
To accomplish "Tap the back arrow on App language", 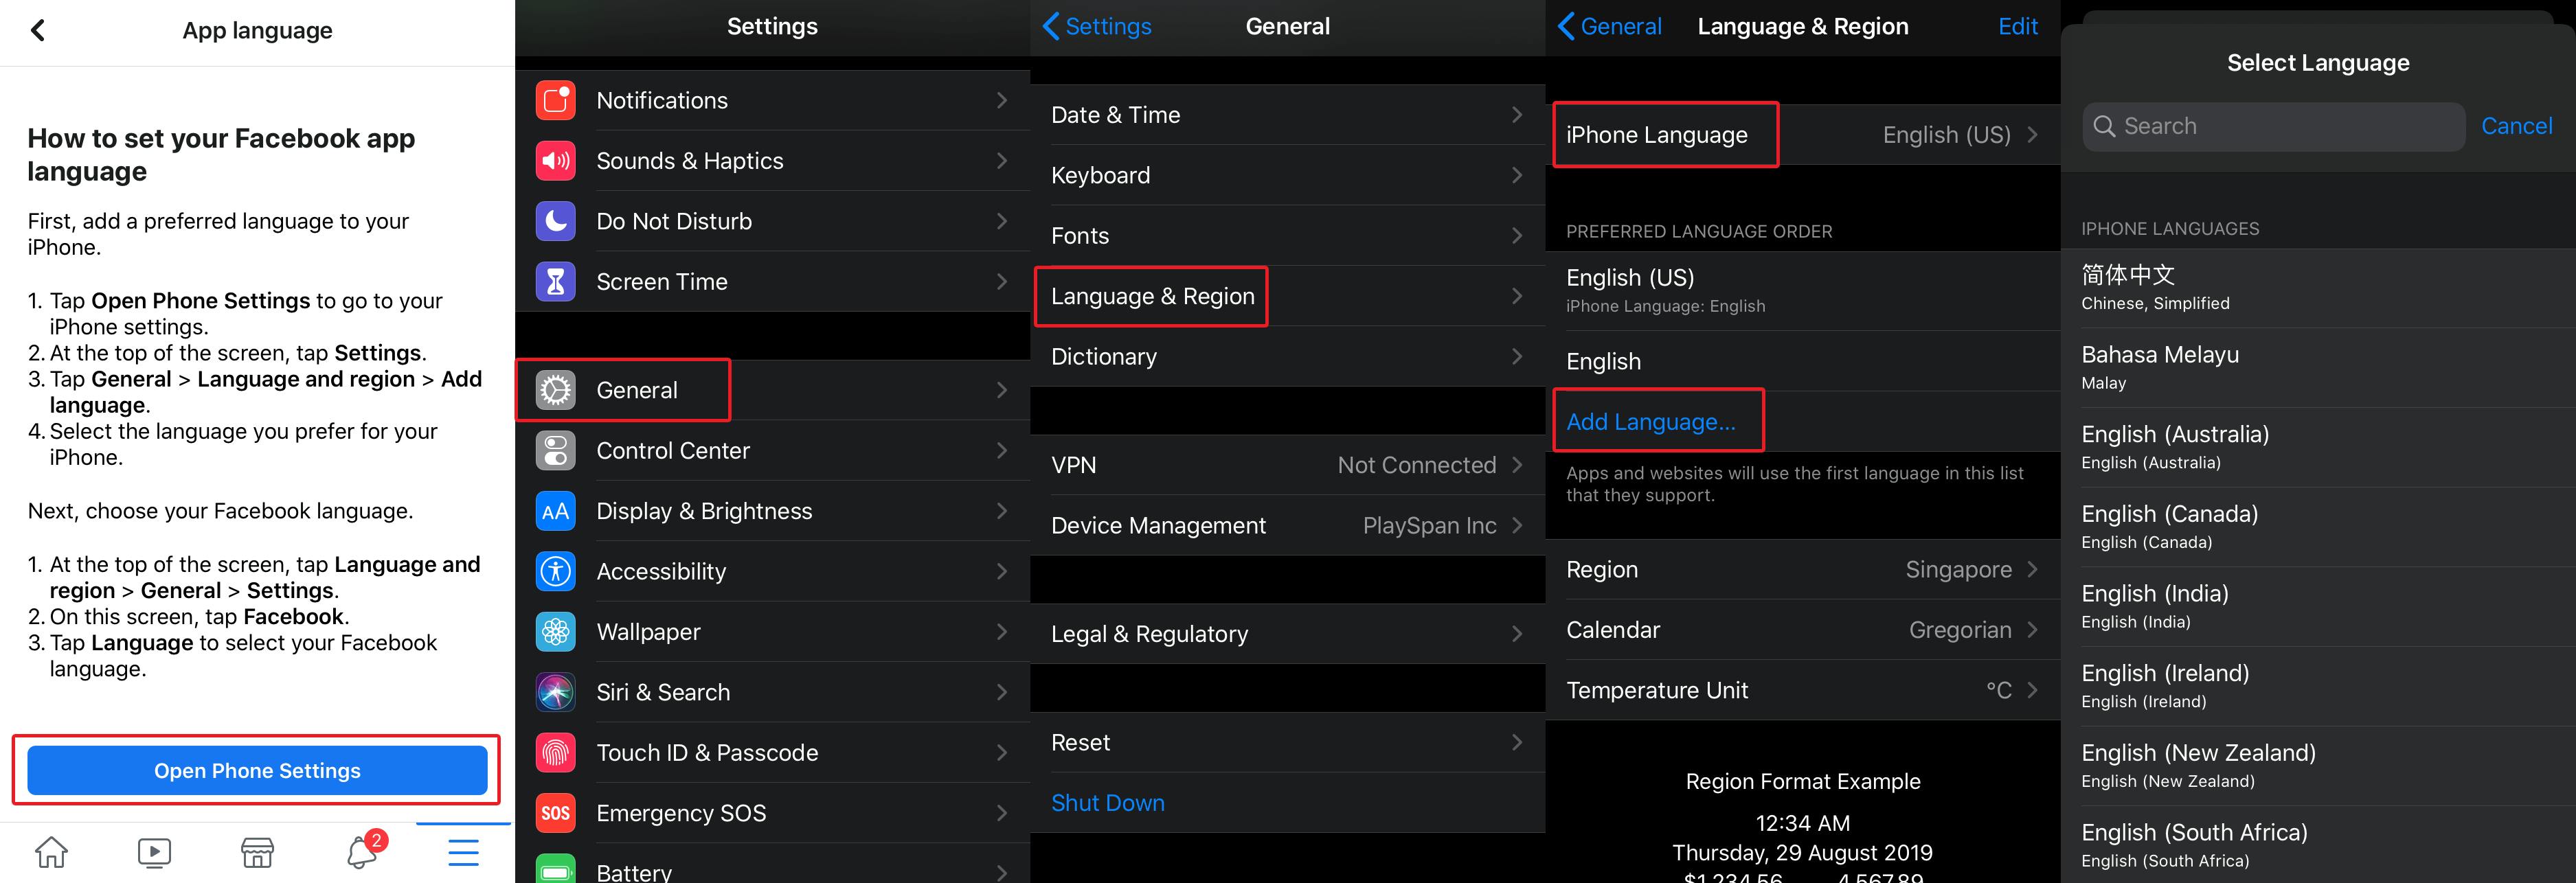I will point(38,30).
